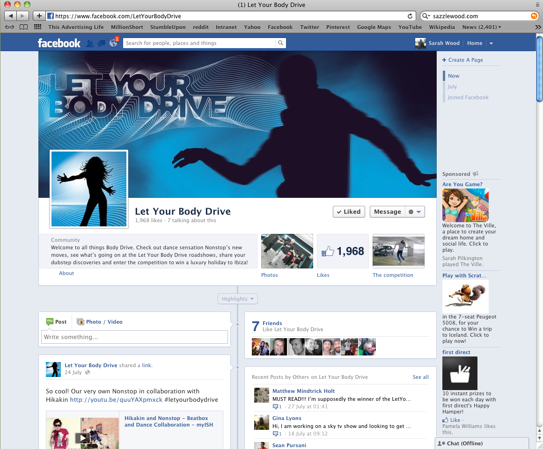Click See all recent posts
The width and height of the screenshot is (543, 449).
coord(420,377)
